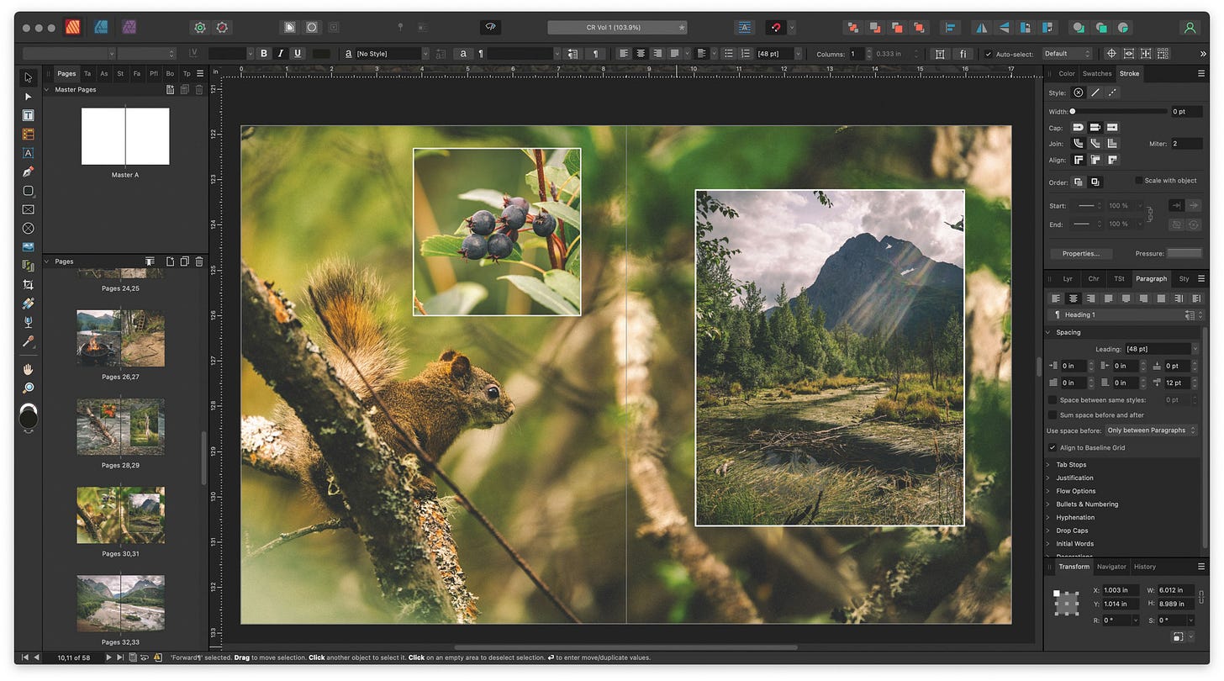Select the Picture Frame Rectangle tool
Screen dimensions: 1224x681
tap(29, 209)
